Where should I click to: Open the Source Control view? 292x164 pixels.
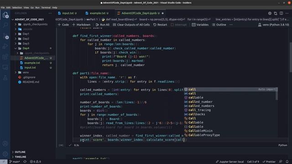5,36
